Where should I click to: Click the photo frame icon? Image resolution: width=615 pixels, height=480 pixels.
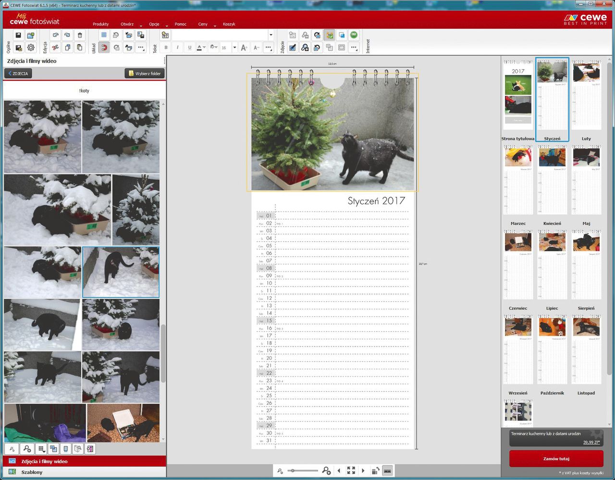click(x=342, y=48)
